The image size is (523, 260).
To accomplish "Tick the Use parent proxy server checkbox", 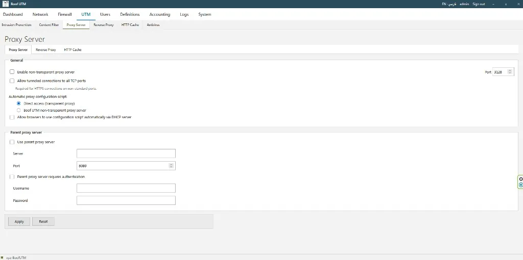I will point(12,142).
